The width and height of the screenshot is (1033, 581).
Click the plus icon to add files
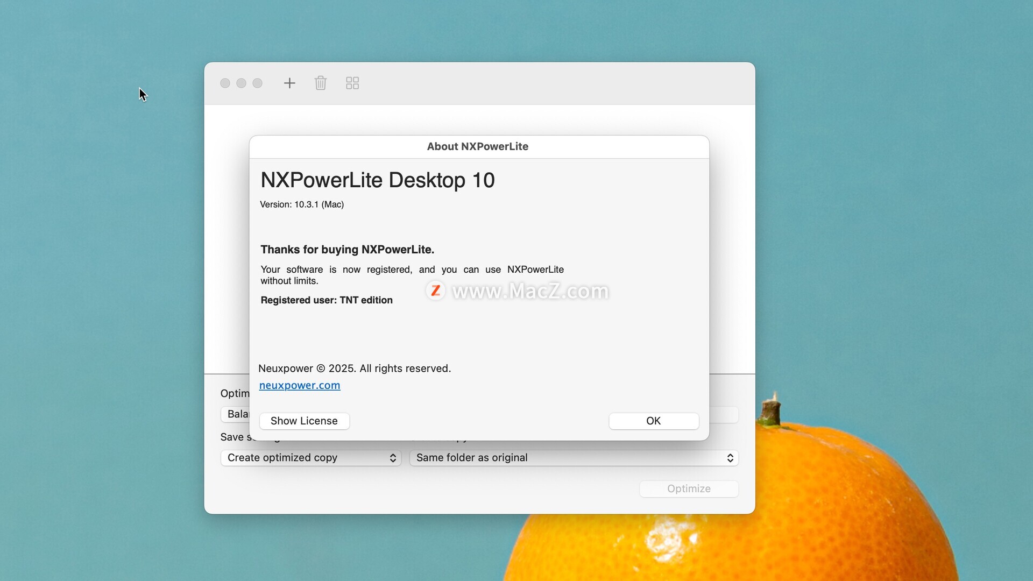coord(289,83)
